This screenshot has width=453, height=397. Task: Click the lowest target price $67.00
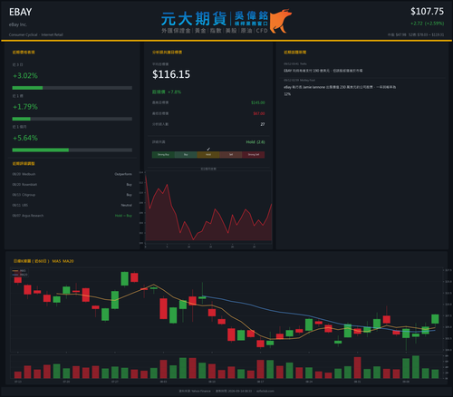coord(259,113)
